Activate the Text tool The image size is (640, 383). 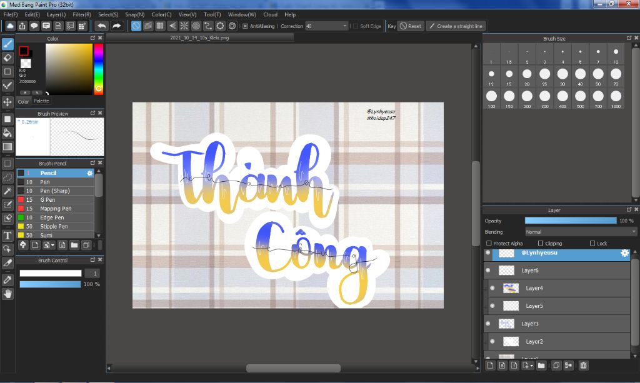(x=7, y=235)
